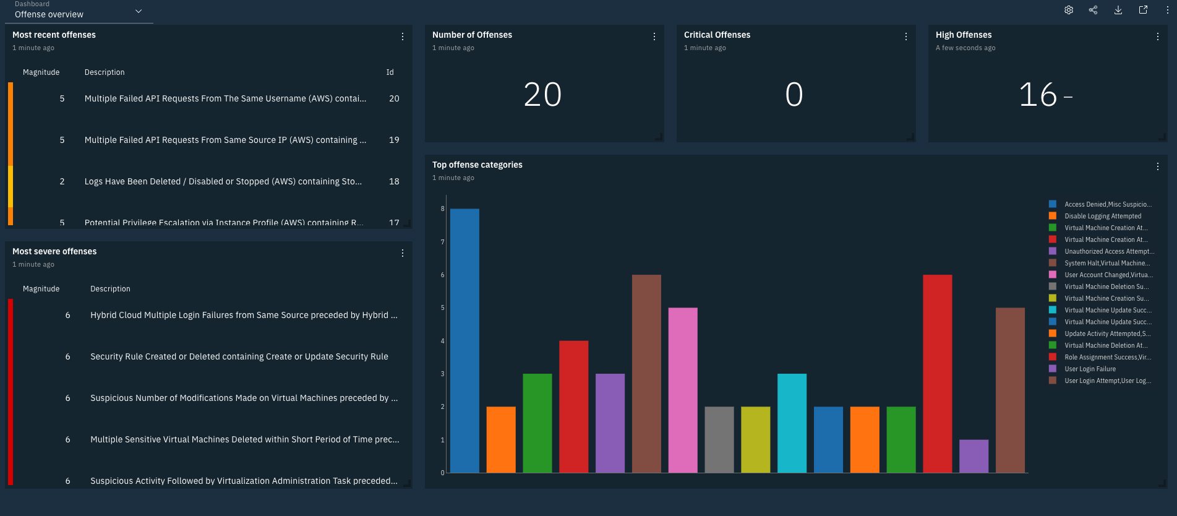Select the pink bar in the chart

click(x=683, y=390)
